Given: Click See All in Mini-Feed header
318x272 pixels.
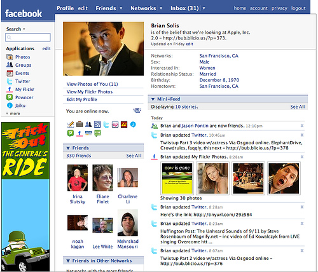Looking at the screenshot, I should [298, 107].
